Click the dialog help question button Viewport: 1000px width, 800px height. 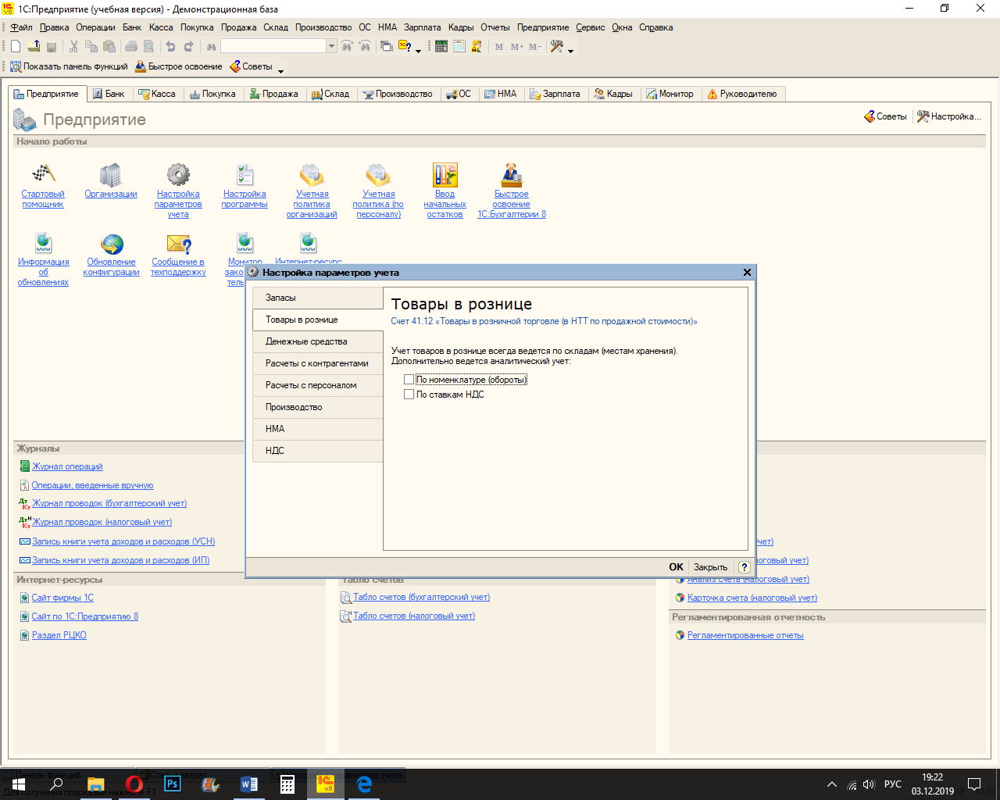tap(744, 567)
